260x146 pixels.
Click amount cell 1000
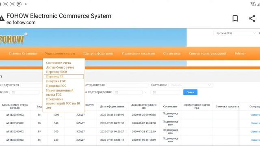click(x=56, y=115)
